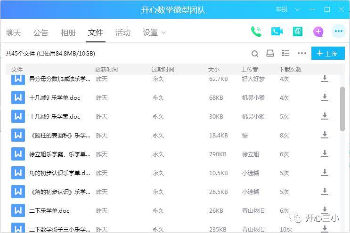This screenshot has height=233, width=350.
Task: Switch to 聊天 tab
Action: [13, 33]
